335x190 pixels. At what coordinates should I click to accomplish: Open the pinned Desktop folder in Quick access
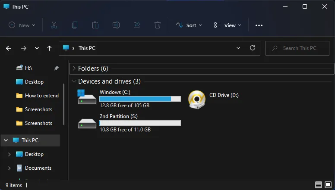click(30, 82)
